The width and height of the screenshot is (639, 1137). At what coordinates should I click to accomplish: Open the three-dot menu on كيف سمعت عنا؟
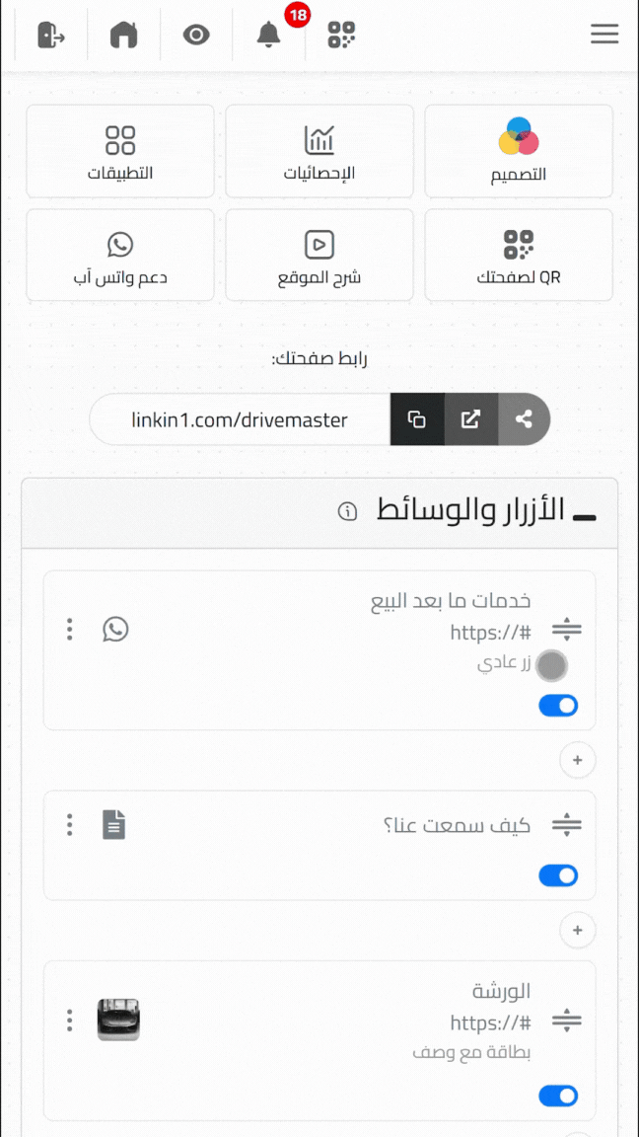[69, 824]
